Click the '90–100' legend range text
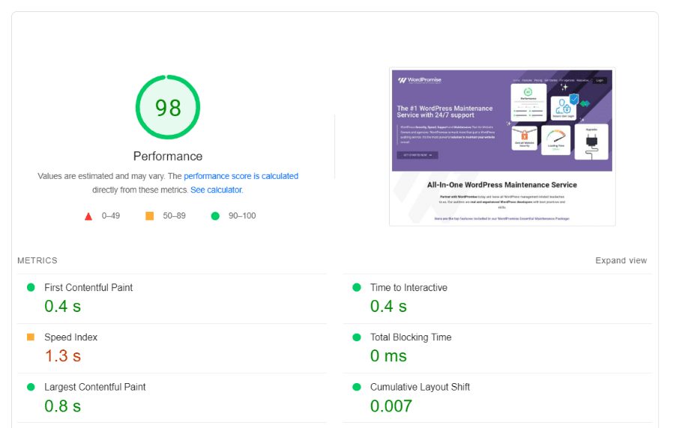 tap(242, 216)
